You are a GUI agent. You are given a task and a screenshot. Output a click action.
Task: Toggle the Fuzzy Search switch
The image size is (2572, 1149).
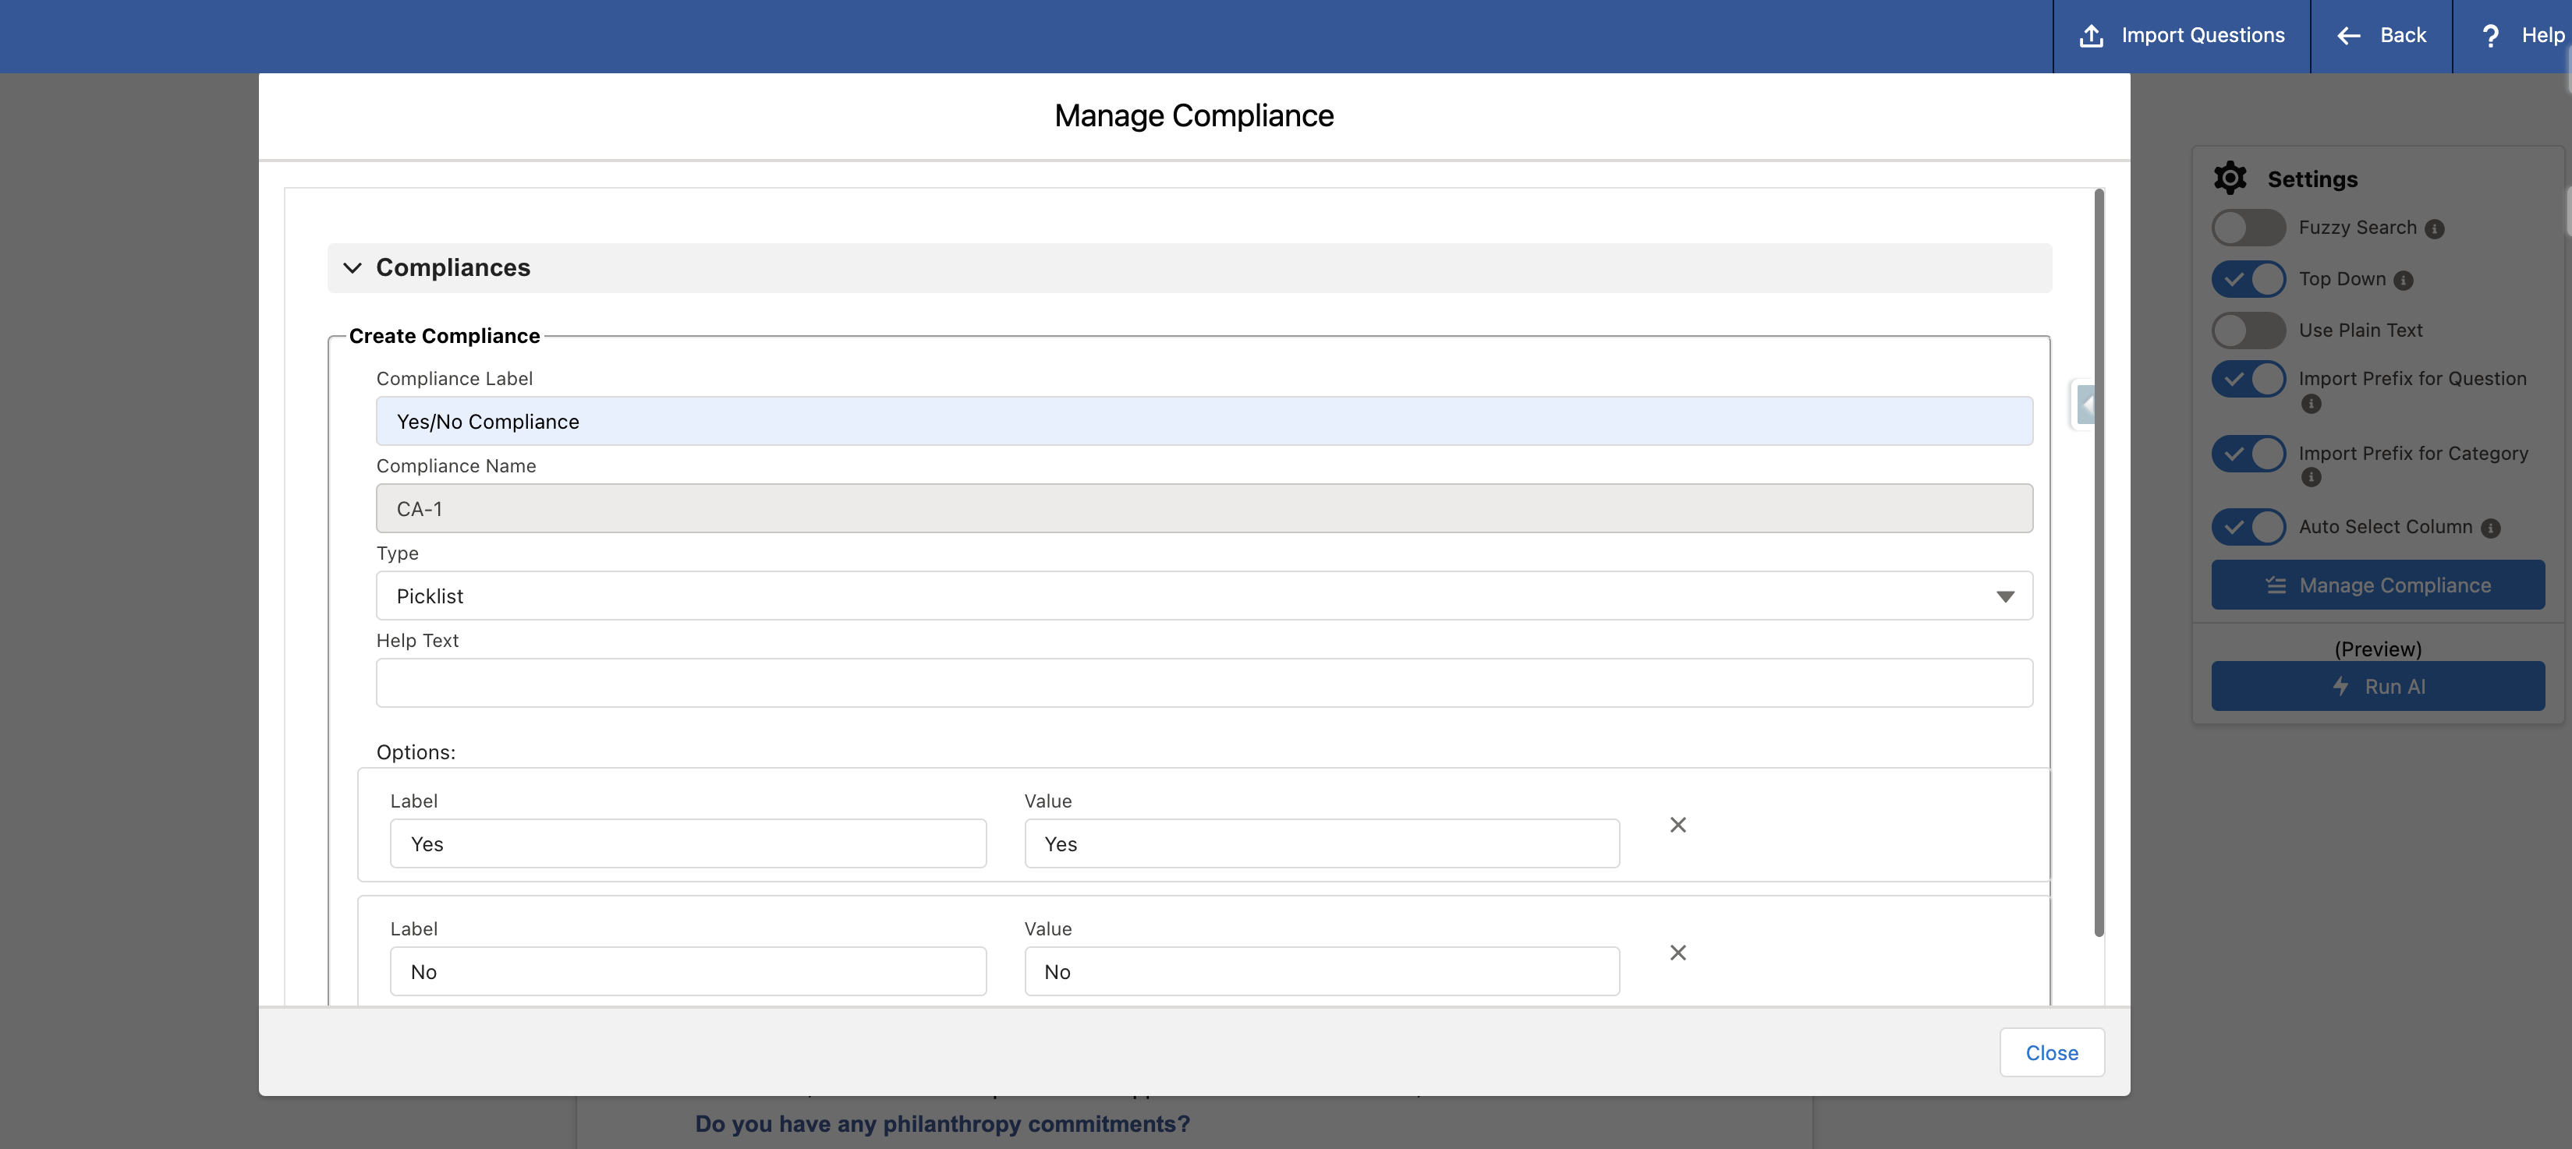pos(2248,228)
